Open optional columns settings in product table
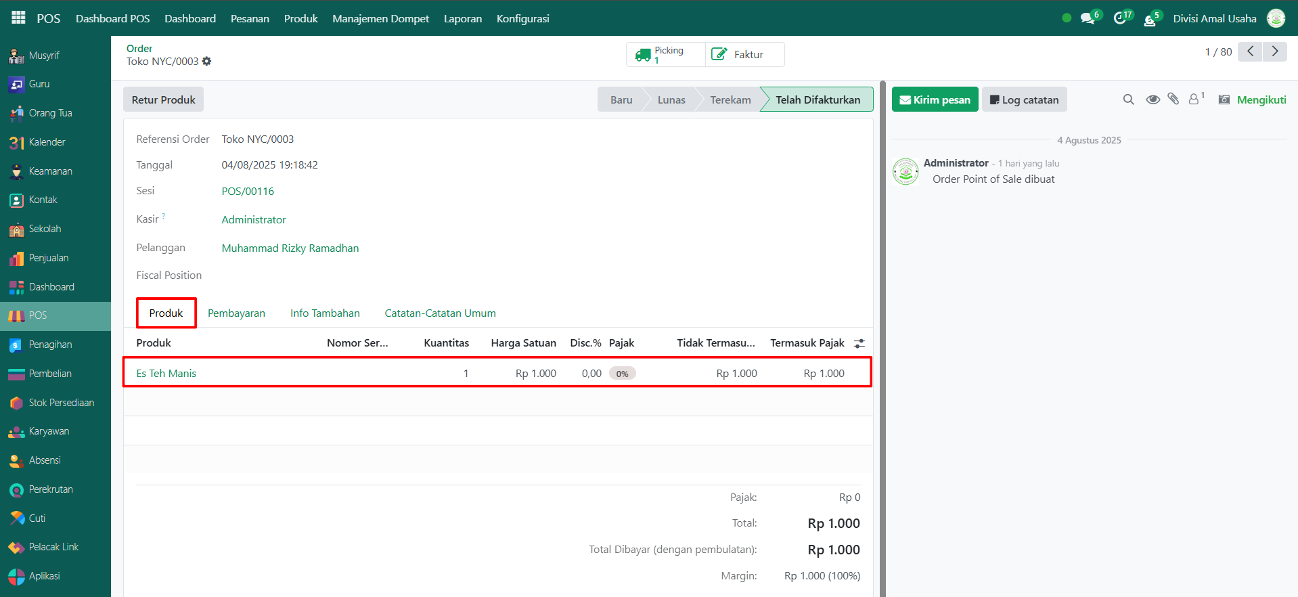The image size is (1298, 597). coord(859,344)
